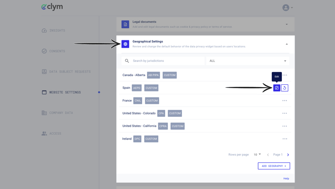335x189 pixels.
Task: Open dropdown arrow beside user avatar
Action: point(292,8)
